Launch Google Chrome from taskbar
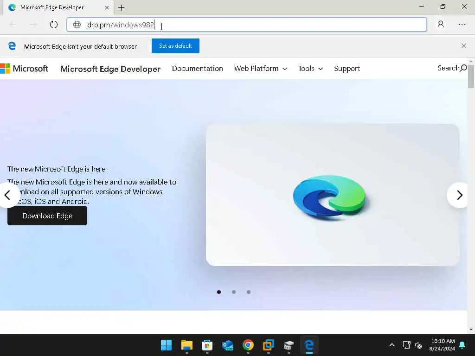475x356 pixels. coord(248,345)
